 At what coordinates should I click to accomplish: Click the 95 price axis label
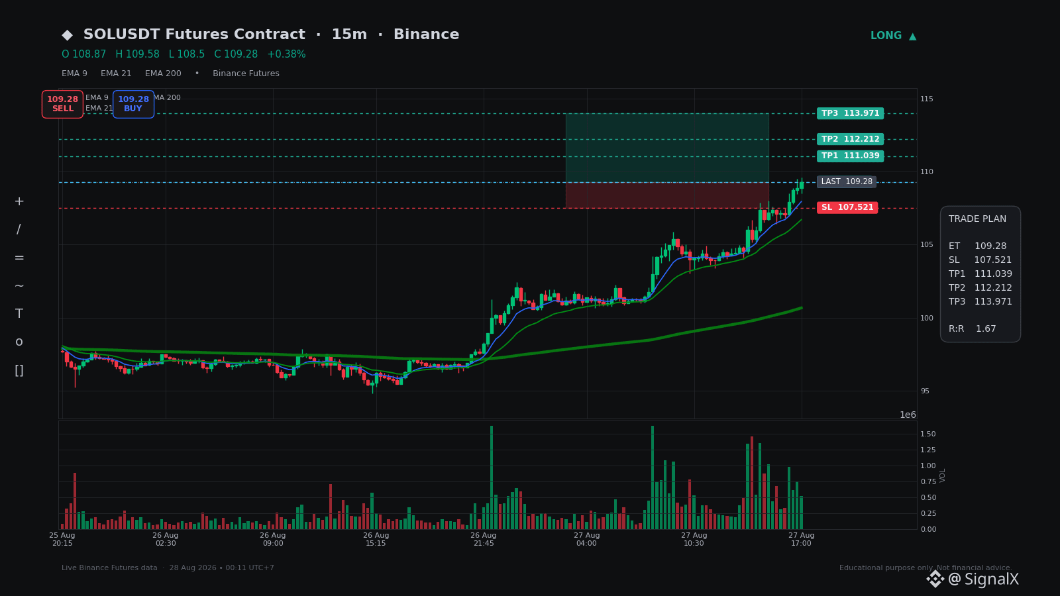point(925,391)
